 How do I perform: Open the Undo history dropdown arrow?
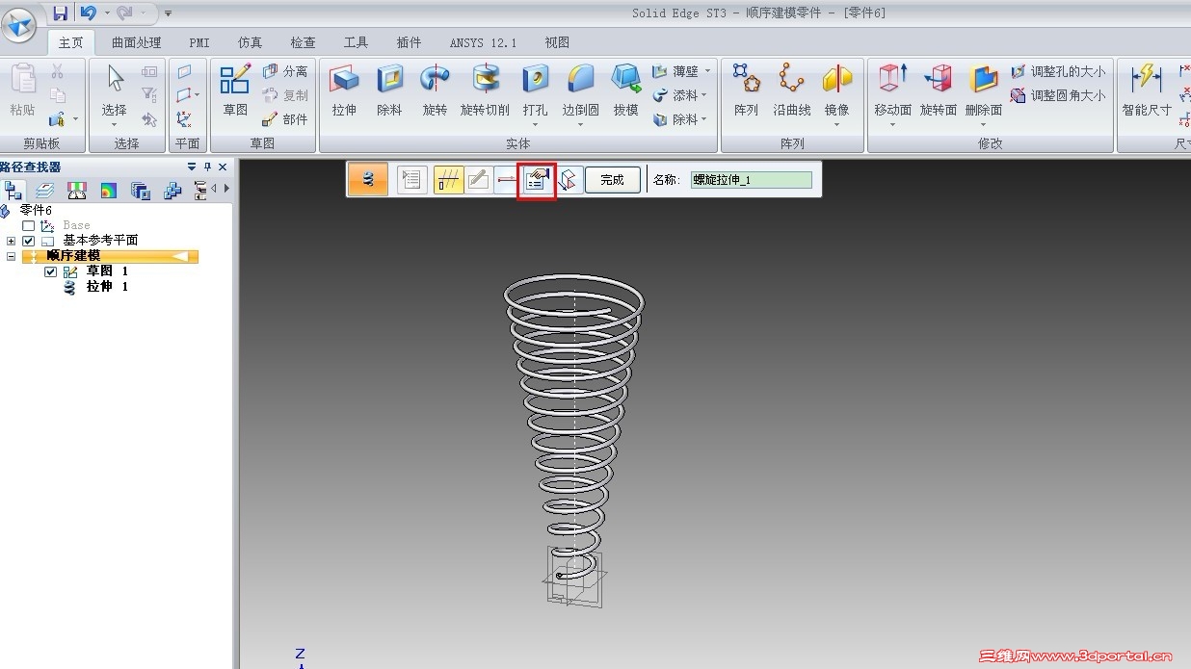[x=106, y=13]
